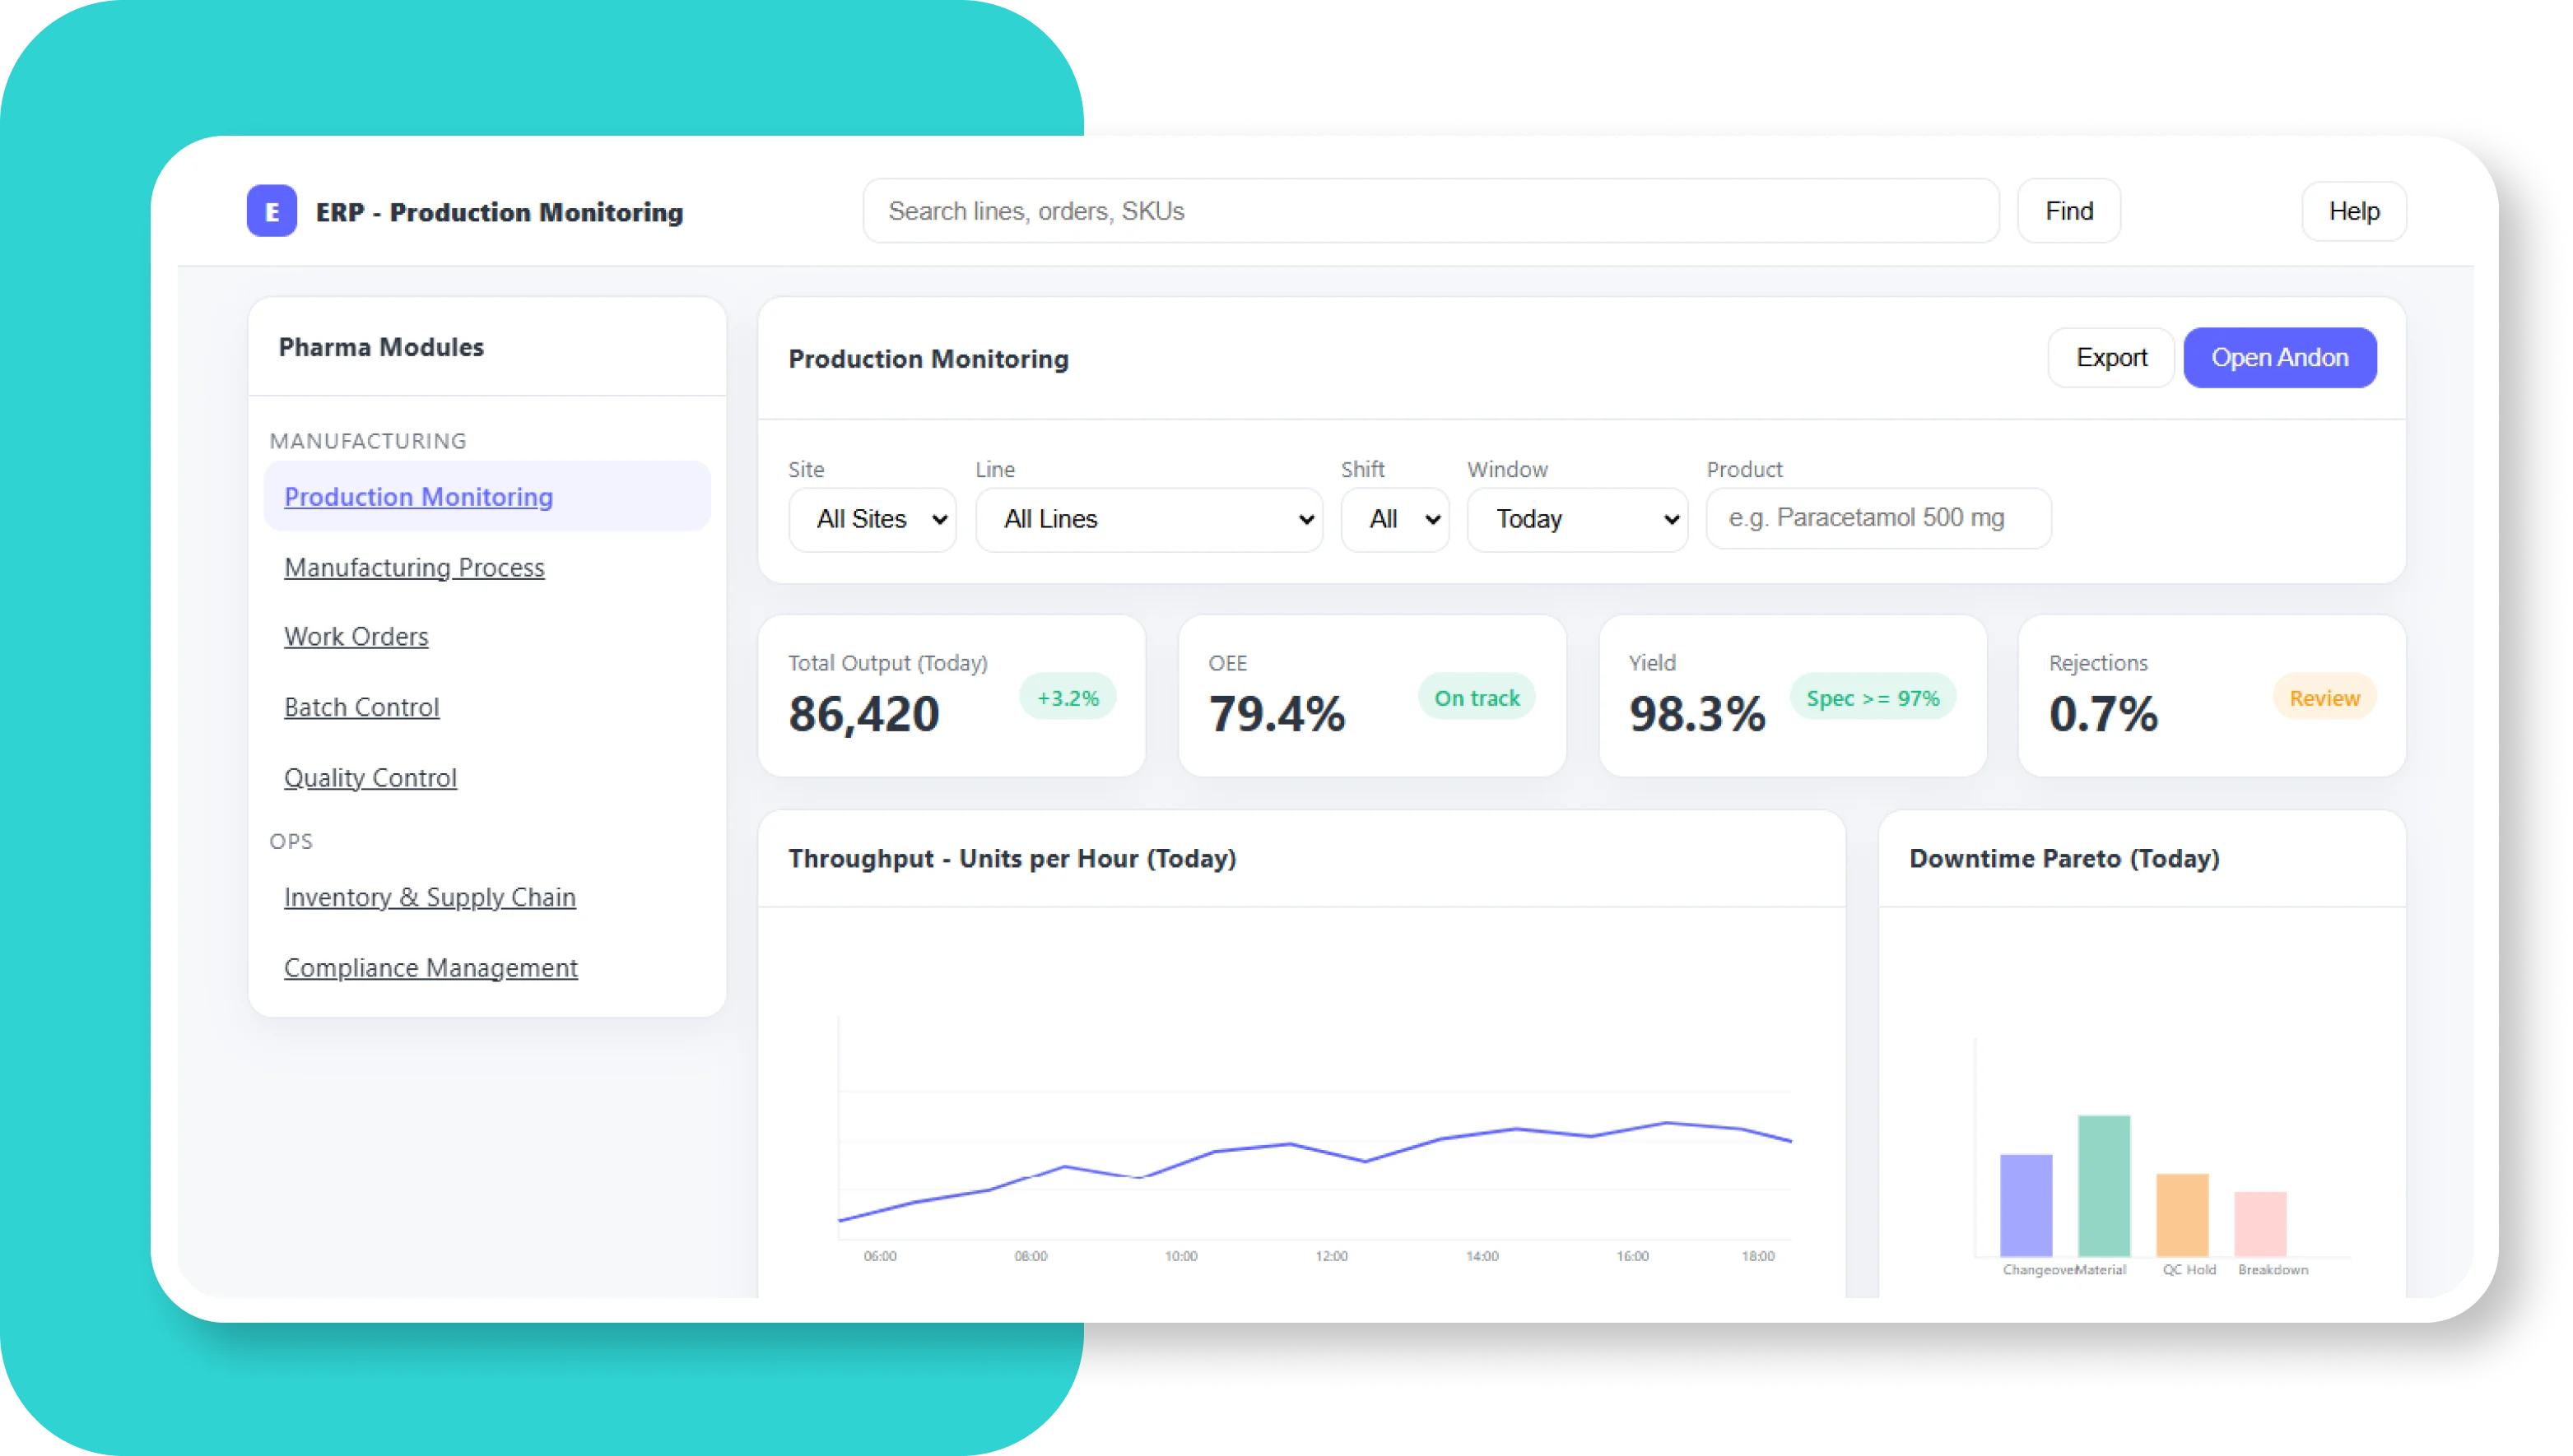Click the orange Review badge on Rejections
The height and width of the screenshot is (1456, 2573).
click(x=2324, y=698)
